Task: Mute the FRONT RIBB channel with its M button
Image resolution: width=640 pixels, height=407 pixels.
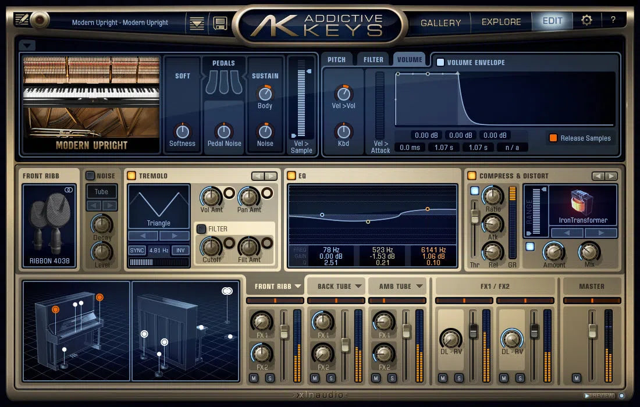Action: (254, 377)
